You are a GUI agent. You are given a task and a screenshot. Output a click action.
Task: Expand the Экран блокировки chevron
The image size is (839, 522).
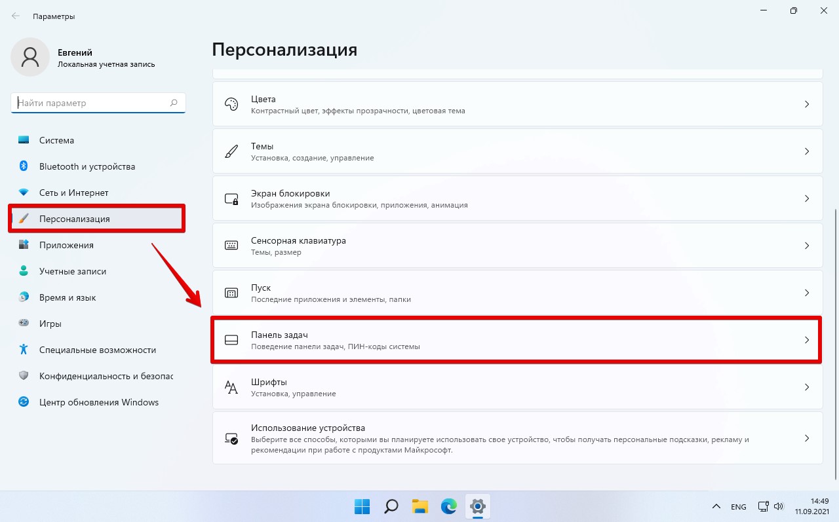pyautogui.click(x=807, y=198)
